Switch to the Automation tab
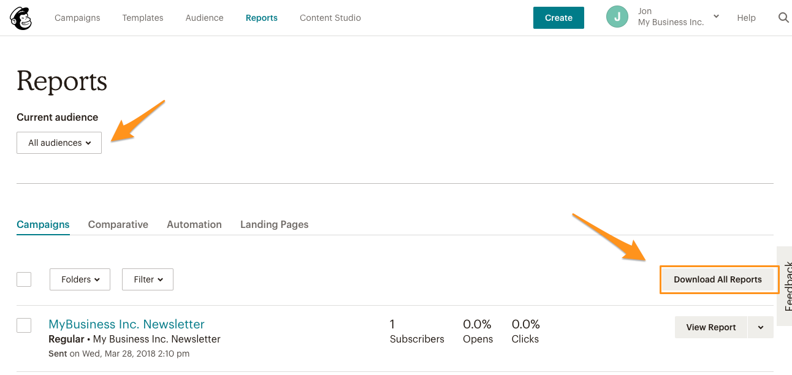This screenshot has width=792, height=375. click(x=194, y=224)
